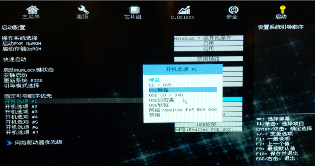Select USB硬盘 from the popup list
Viewport: 315px width, 166px height.
tap(159, 90)
